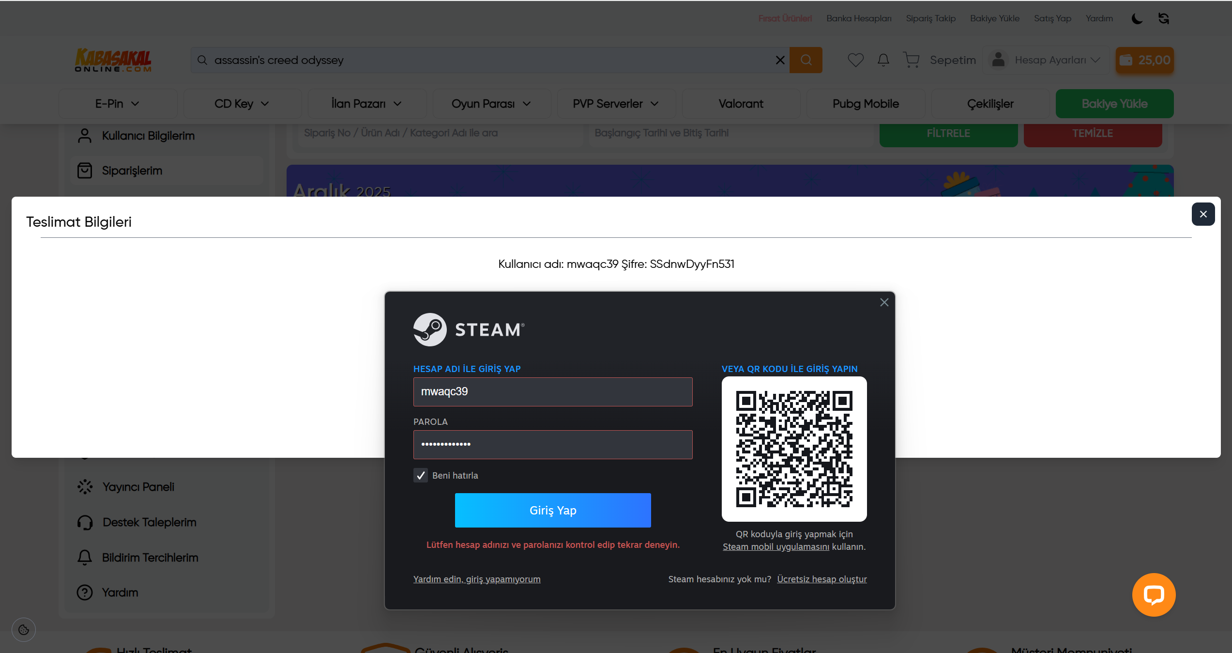Open Destek Taleplerim sidebar item
Screen dimensions: 1232x653
[x=167, y=522]
